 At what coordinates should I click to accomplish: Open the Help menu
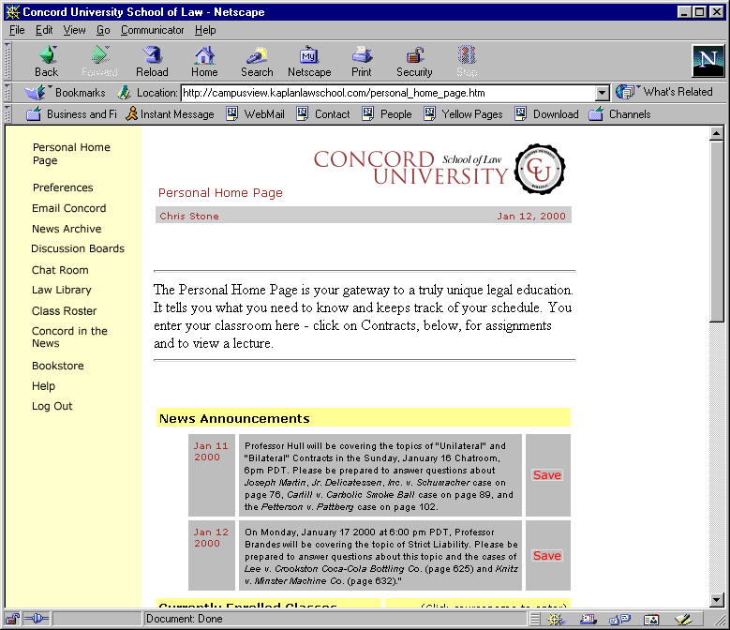[x=205, y=30]
